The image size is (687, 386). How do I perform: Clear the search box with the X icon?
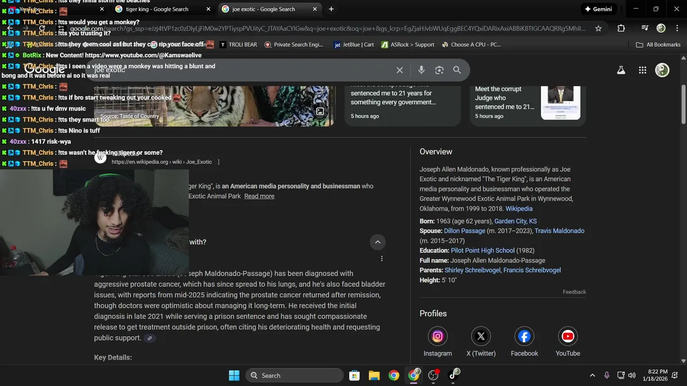pyautogui.click(x=399, y=70)
